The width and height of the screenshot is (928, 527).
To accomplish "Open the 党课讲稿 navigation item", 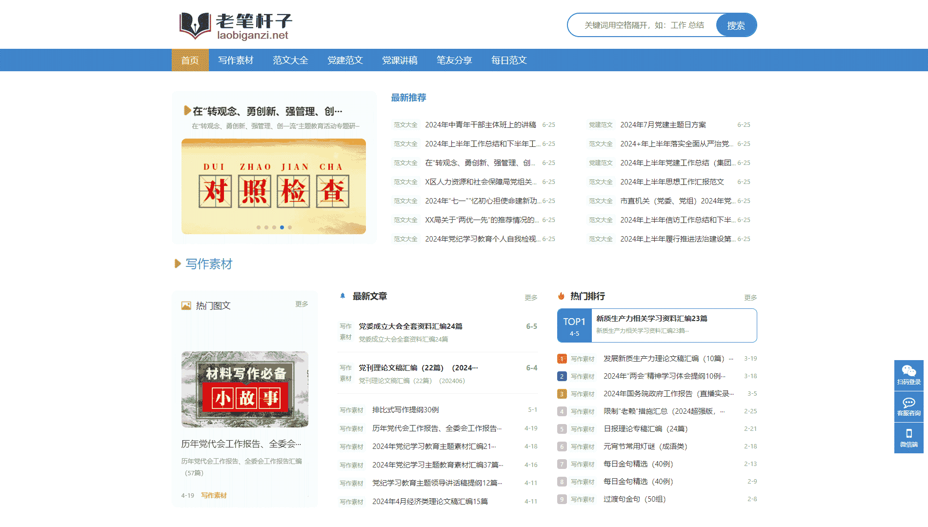I will pos(400,60).
